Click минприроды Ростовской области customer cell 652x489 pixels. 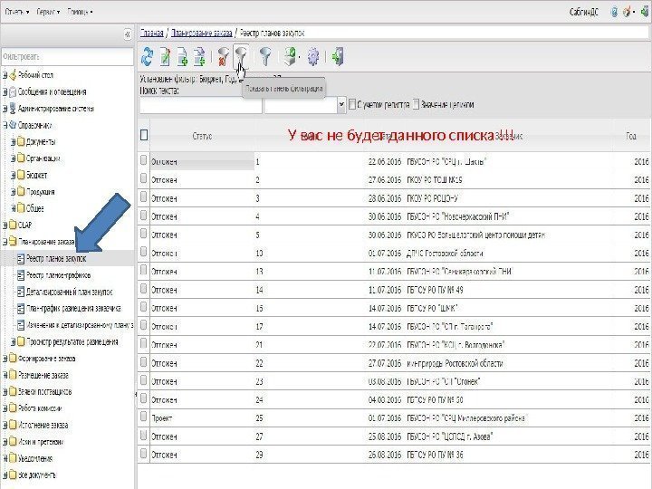coord(455,363)
